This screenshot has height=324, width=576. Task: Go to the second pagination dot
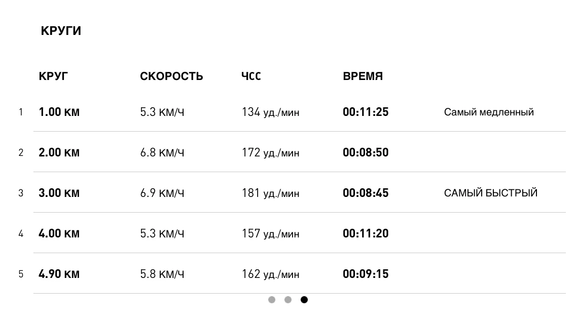click(x=288, y=300)
